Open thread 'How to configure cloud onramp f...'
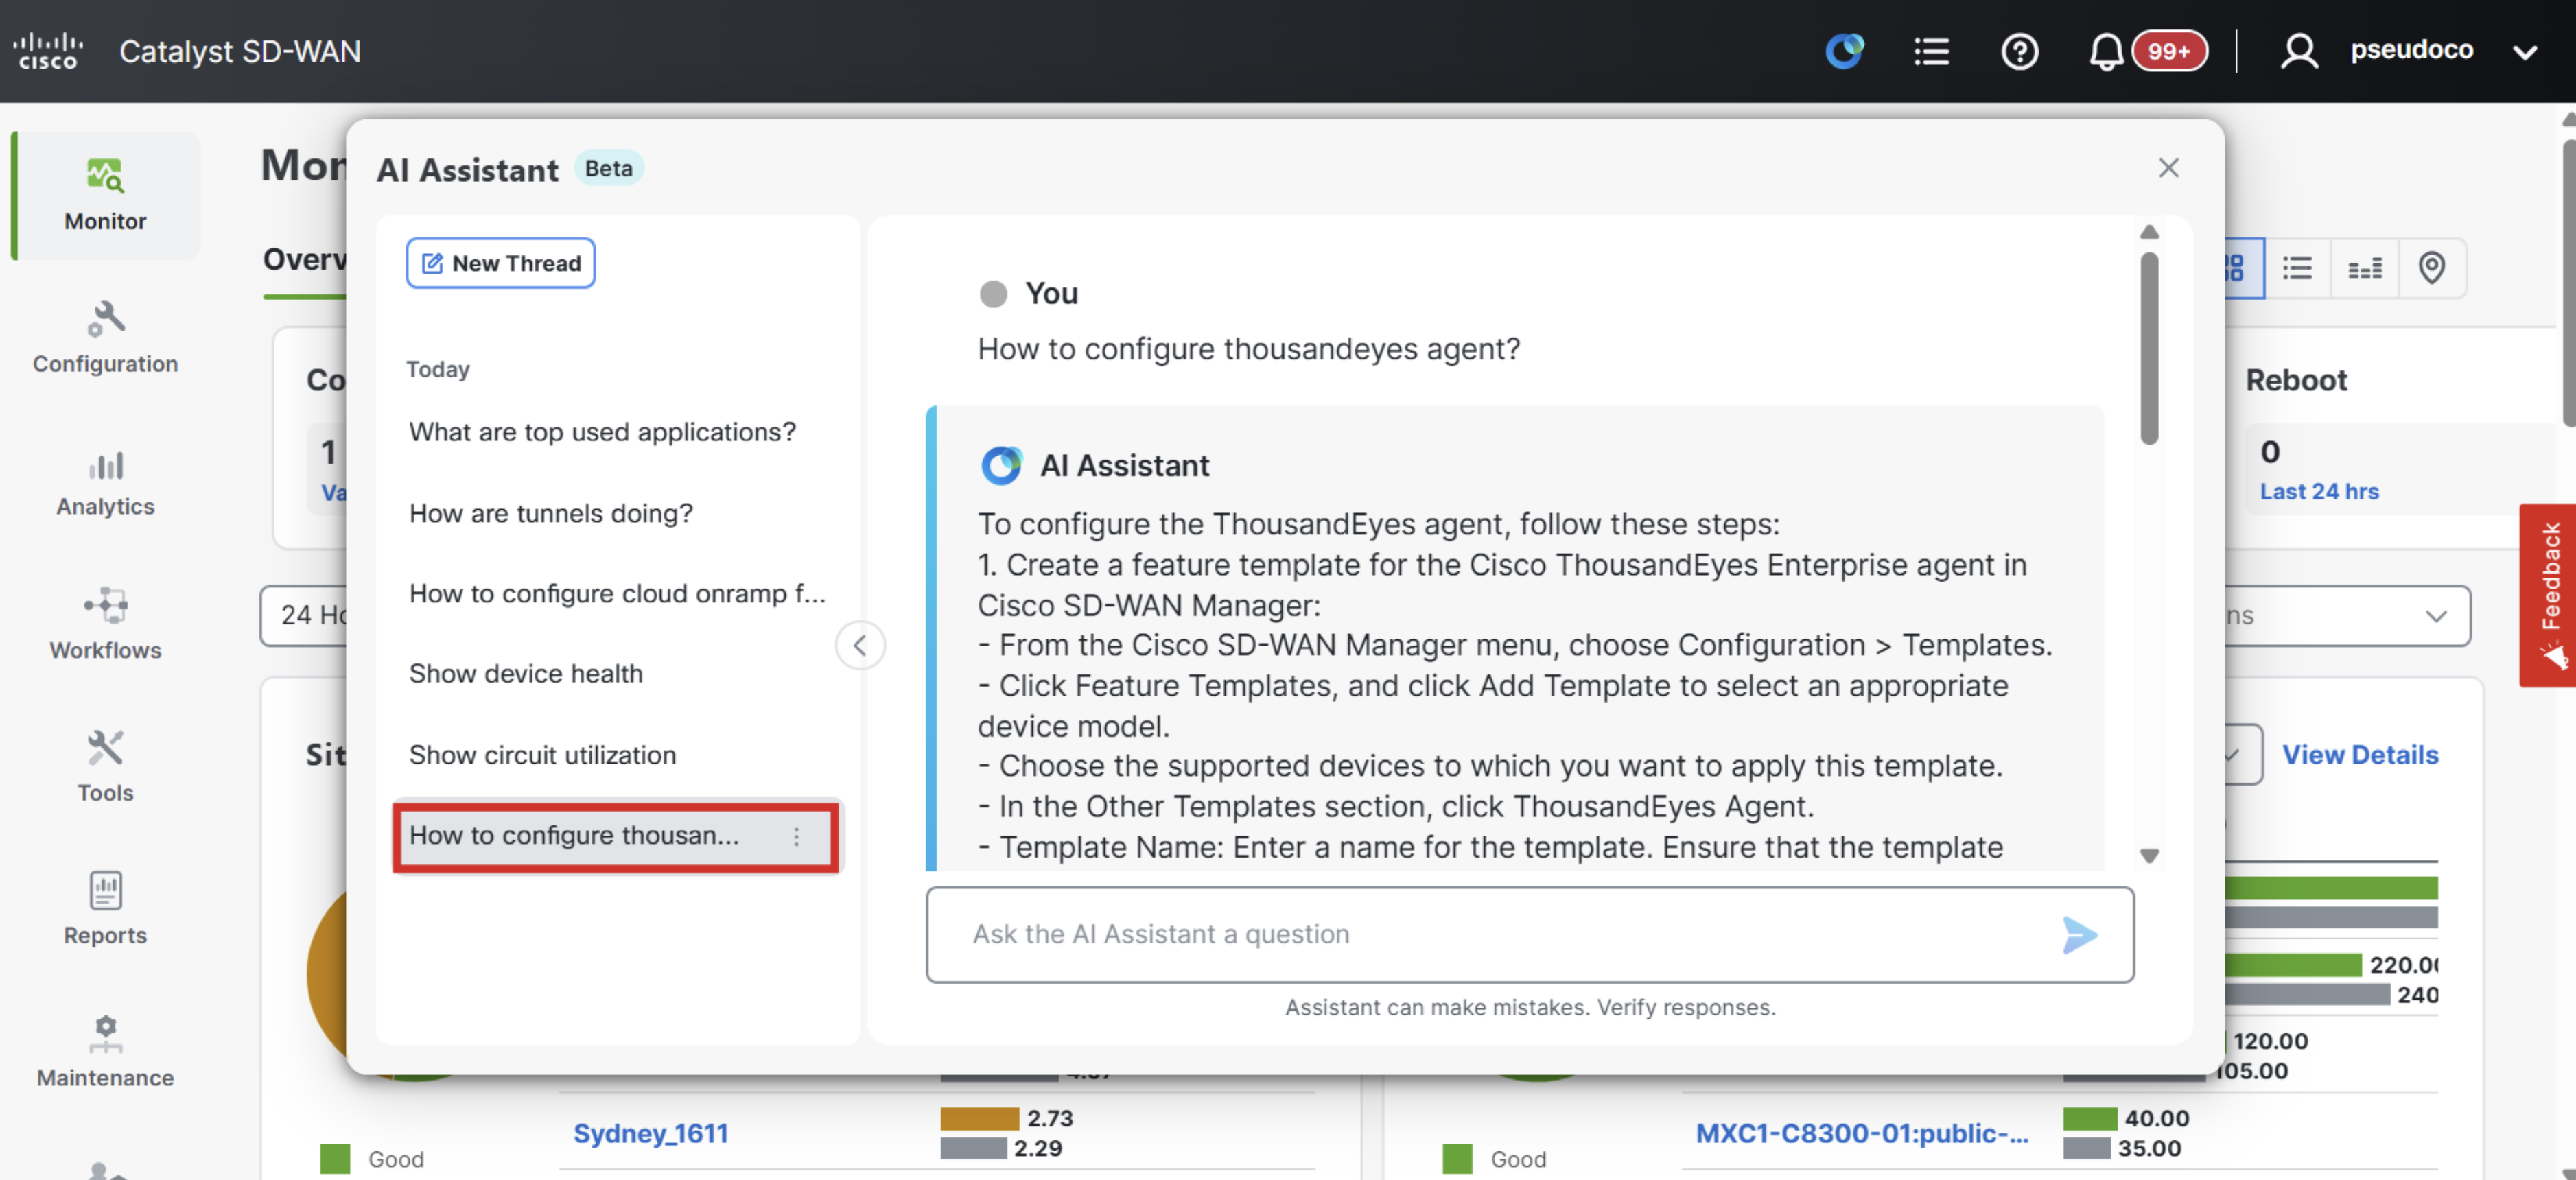Viewport: 2576px width, 1180px height. pyautogui.click(x=617, y=593)
